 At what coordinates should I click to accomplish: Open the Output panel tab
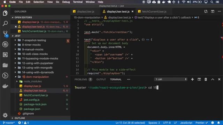pyautogui.click(x=101, y=80)
